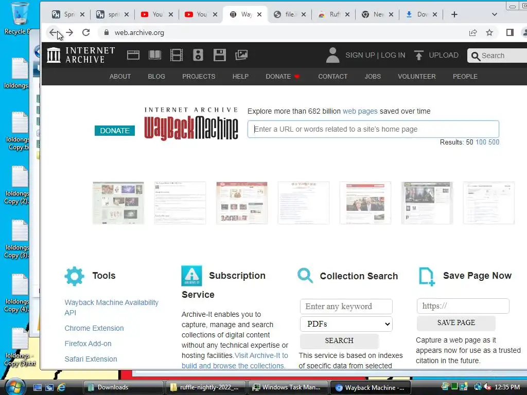Open the Web archive icon in navbar
527x395 pixels.
point(133,55)
